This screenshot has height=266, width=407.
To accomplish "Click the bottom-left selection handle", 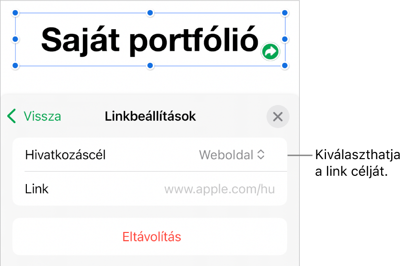I will click(x=15, y=66).
